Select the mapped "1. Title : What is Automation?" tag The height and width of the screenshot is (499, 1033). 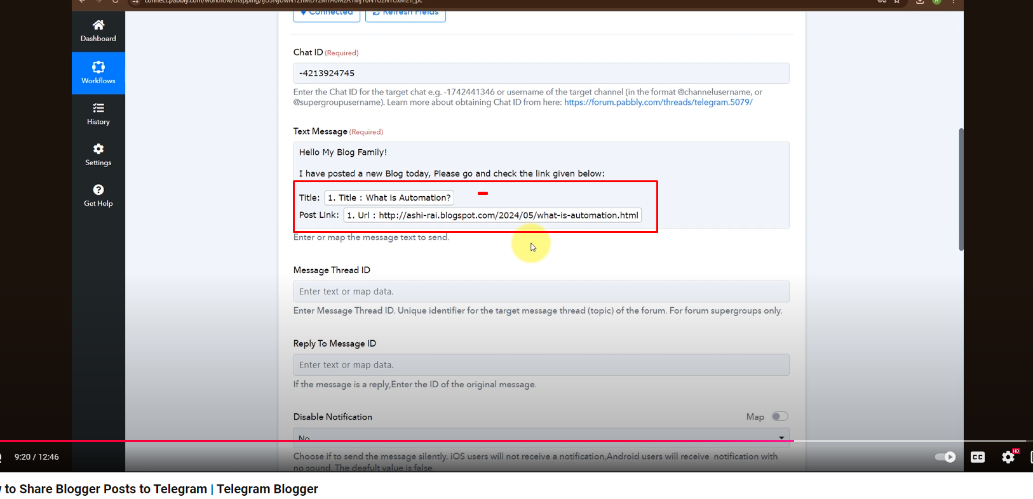[389, 198]
